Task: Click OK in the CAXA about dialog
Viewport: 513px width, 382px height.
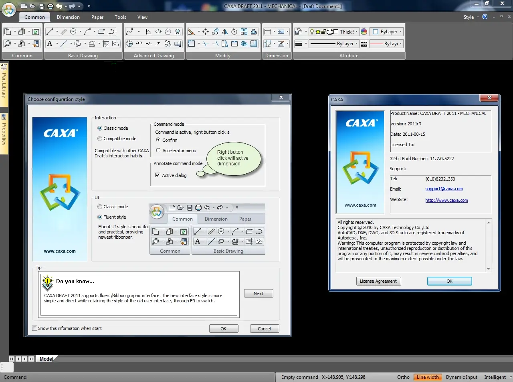Action: (x=450, y=281)
